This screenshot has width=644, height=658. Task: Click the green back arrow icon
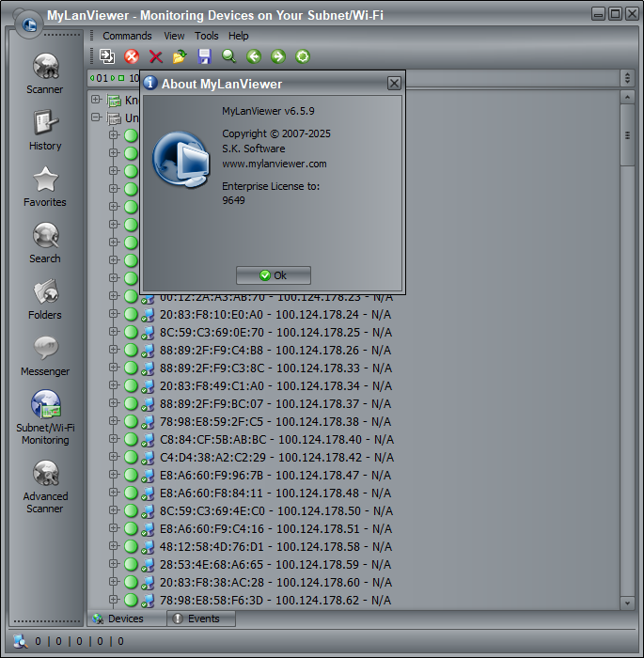(254, 56)
